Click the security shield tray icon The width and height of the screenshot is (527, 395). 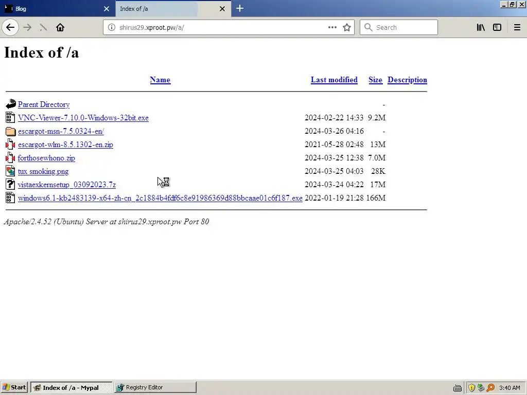(471, 388)
